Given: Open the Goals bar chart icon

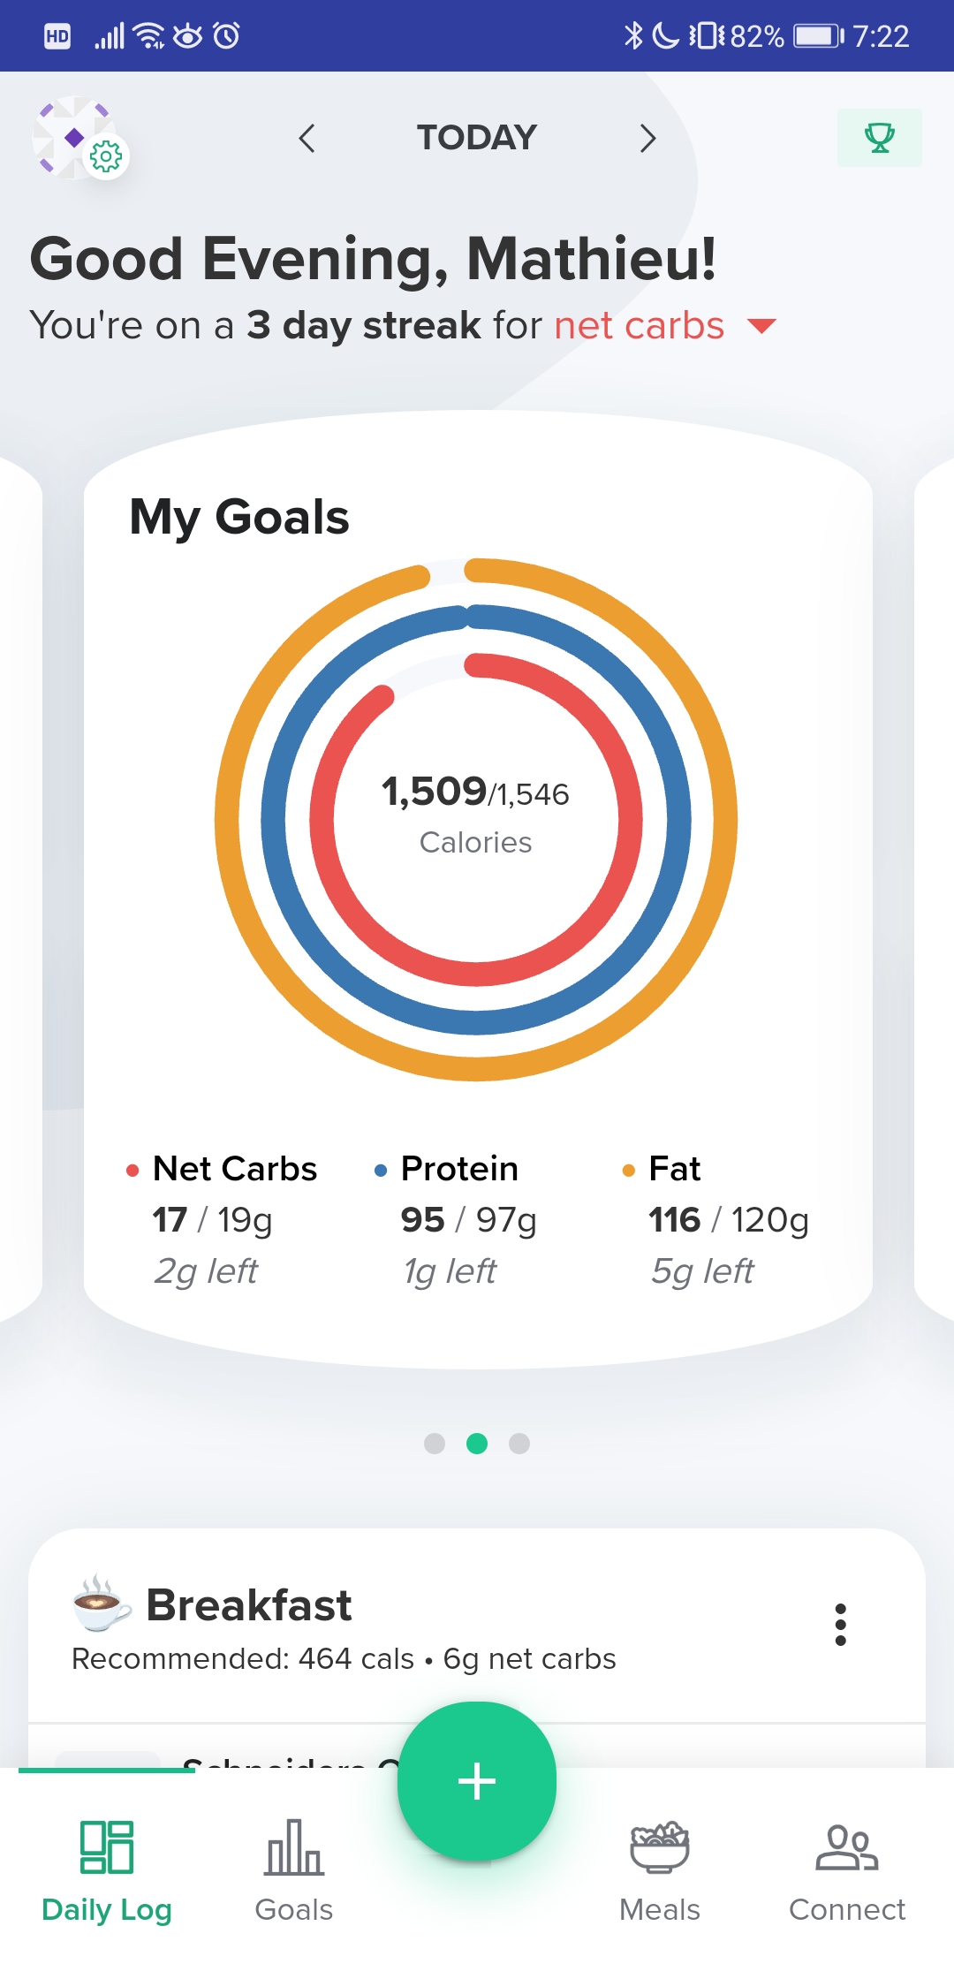Looking at the screenshot, I should pyautogui.click(x=294, y=1846).
